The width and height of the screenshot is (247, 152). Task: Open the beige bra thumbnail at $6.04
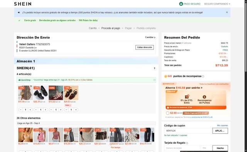pyautogui.click(x=25, y=135)
